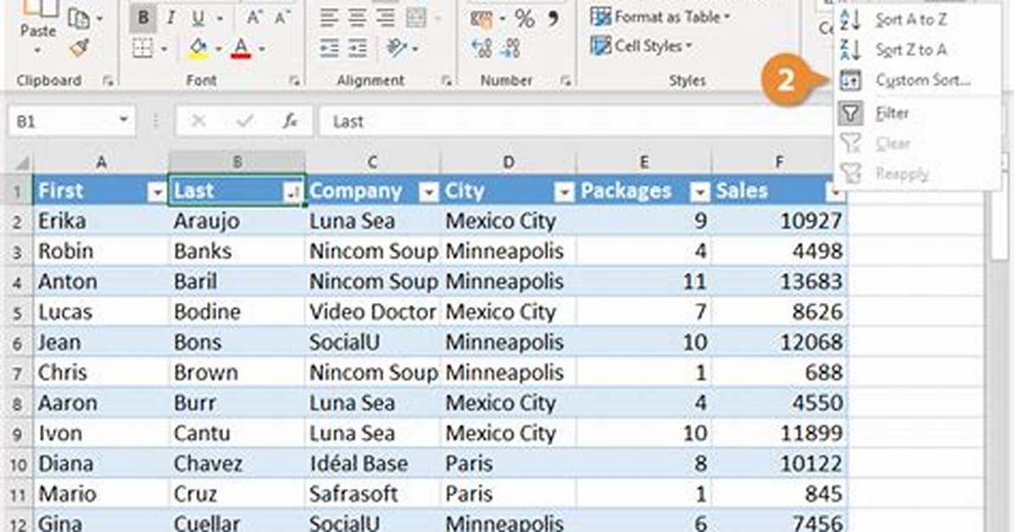Increase the font size
The height and width of the screenshot is (532, 1014).
(x=254, y=18)
